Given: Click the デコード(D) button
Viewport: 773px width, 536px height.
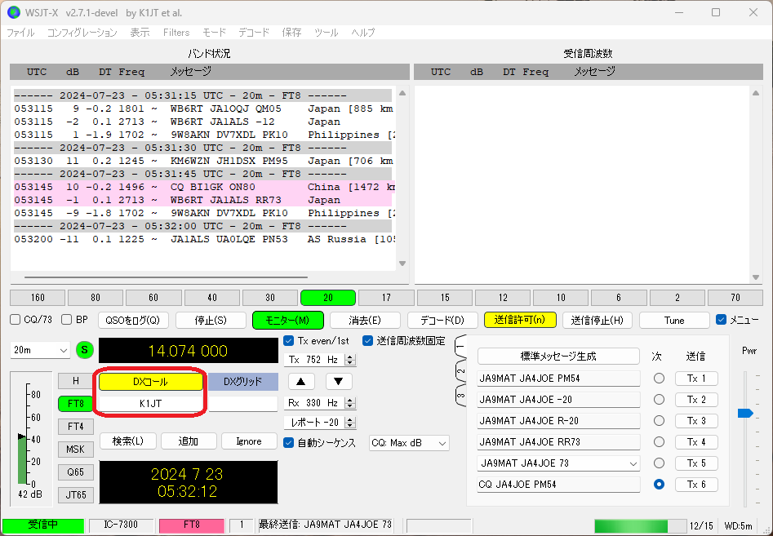Looking at the screenshot, I should coord(442,321).
